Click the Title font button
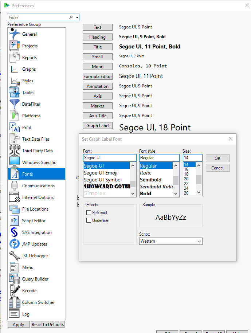Screen dimensions: 251x333 click(98, 47)
